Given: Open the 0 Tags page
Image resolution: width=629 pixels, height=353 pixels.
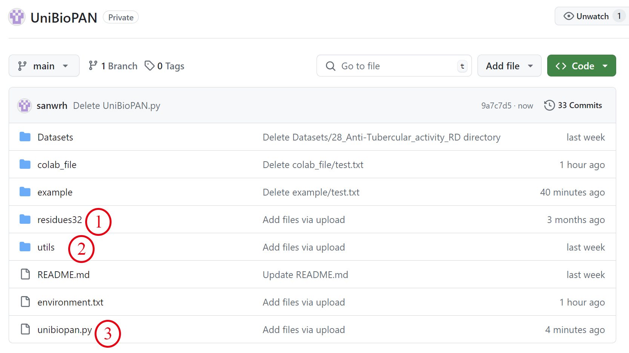Looking at the screenshot, I should pos(165,66).
